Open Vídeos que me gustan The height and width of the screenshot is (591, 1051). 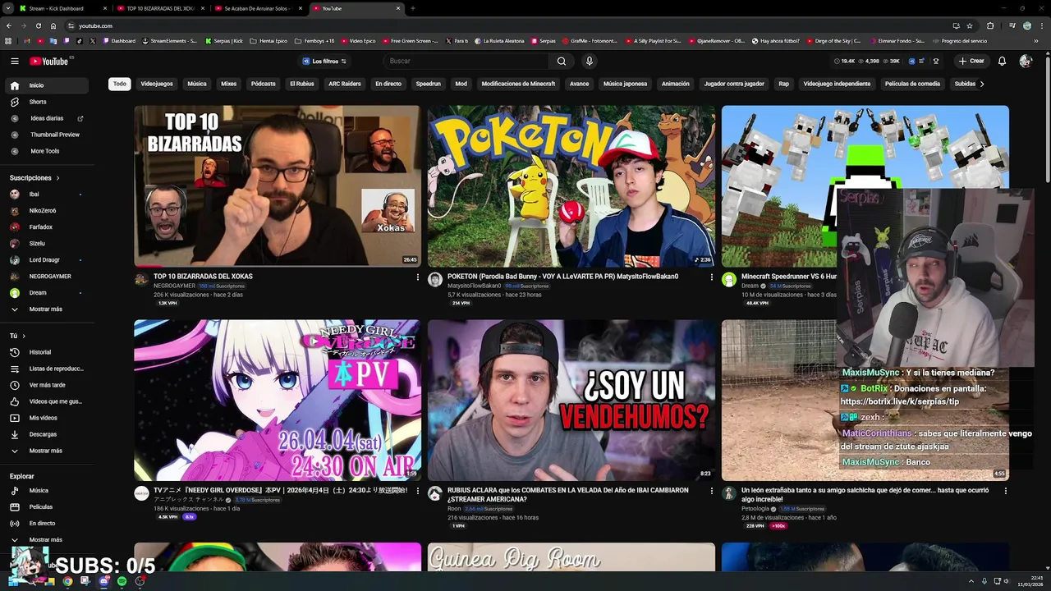46,401
